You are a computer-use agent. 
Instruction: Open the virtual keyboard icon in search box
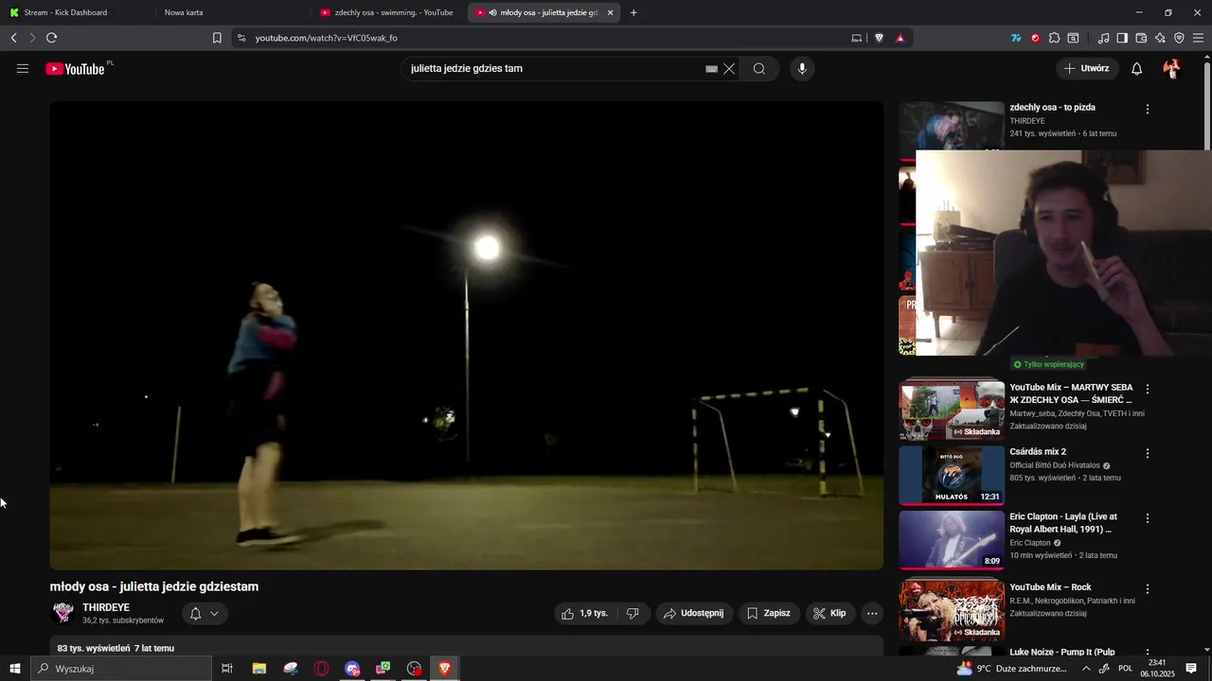(711, 68)
